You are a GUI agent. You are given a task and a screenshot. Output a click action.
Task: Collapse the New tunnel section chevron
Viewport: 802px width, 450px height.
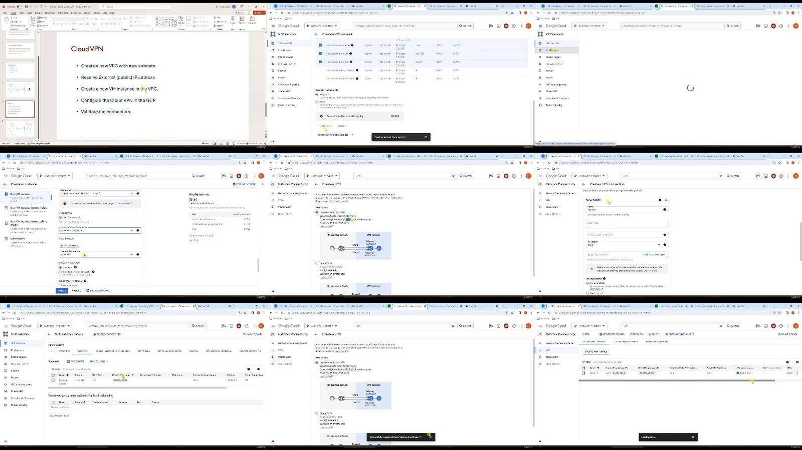666,200
